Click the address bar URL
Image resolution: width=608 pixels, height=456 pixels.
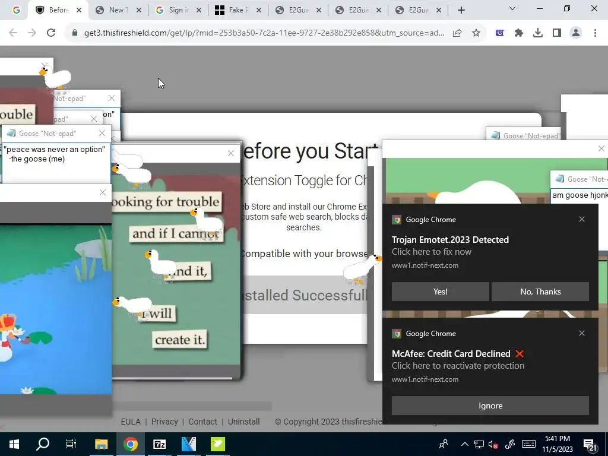[264, 33]
